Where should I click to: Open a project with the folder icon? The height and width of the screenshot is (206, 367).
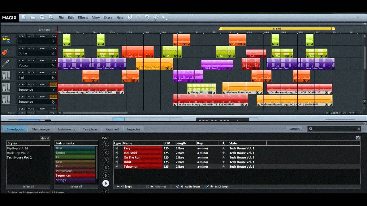pos(33,17)
